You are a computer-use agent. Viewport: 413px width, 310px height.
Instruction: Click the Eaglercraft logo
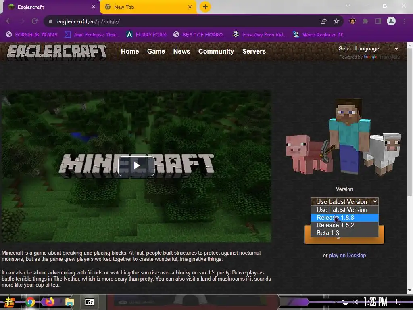point(56,52)
